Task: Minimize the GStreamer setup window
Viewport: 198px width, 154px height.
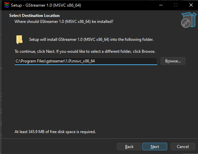Action: coord(161,5)
